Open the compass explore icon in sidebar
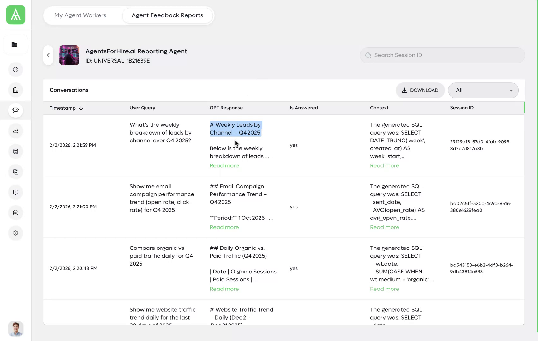Image resolution: width=538 pixels, height=341 pixels. (15, 70)
